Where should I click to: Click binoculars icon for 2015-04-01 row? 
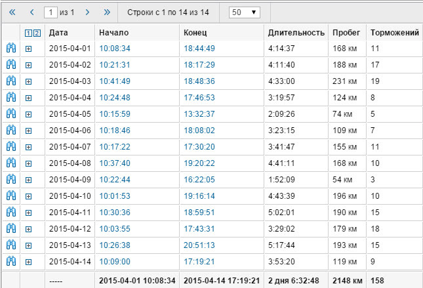point(10,49)
